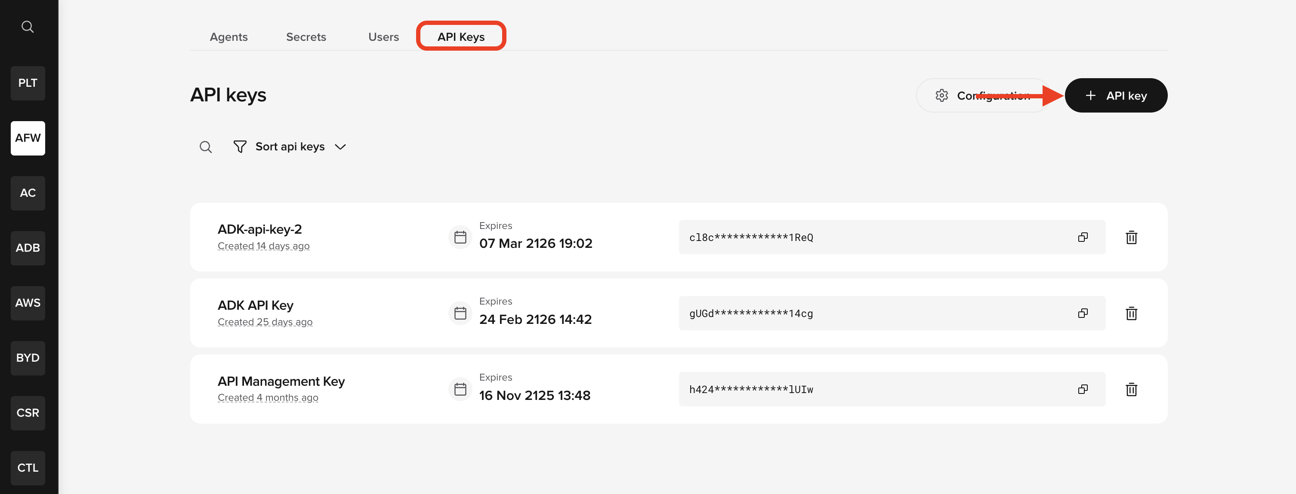Delete the ADK-api-key-2 key
This screenshot has height=494, width=1296.
pos(1132,238)
